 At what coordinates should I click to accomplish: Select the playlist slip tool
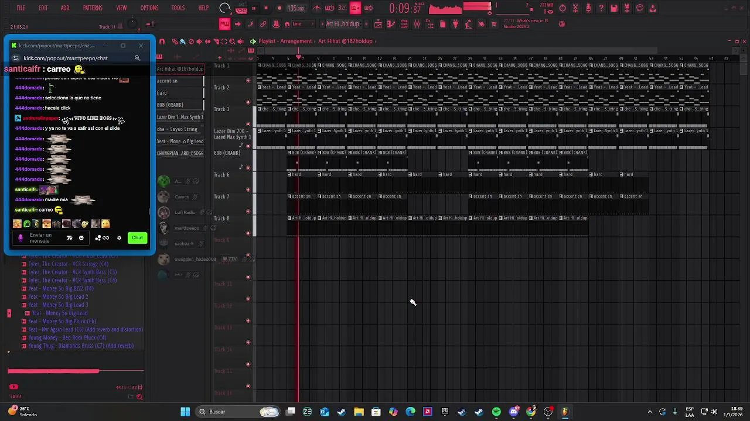207,42
